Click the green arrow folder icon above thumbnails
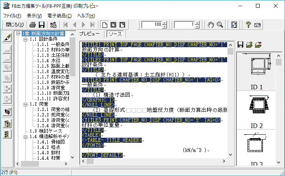 (x=249, y=44)
